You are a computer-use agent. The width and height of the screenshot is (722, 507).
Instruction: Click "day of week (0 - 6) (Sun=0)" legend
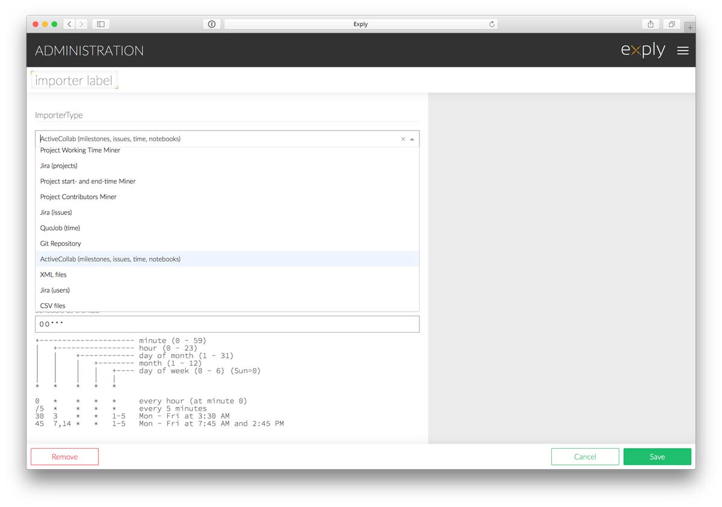tap(200, 370)
